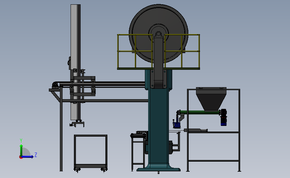Viewport: 290px width, 178px height.
Task: Pick the right yellow guardrail
Action: (x=182, y=52)
